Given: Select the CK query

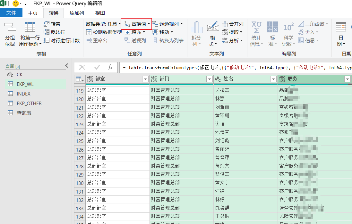Looking at the screenshot, I should pos(36,74).
